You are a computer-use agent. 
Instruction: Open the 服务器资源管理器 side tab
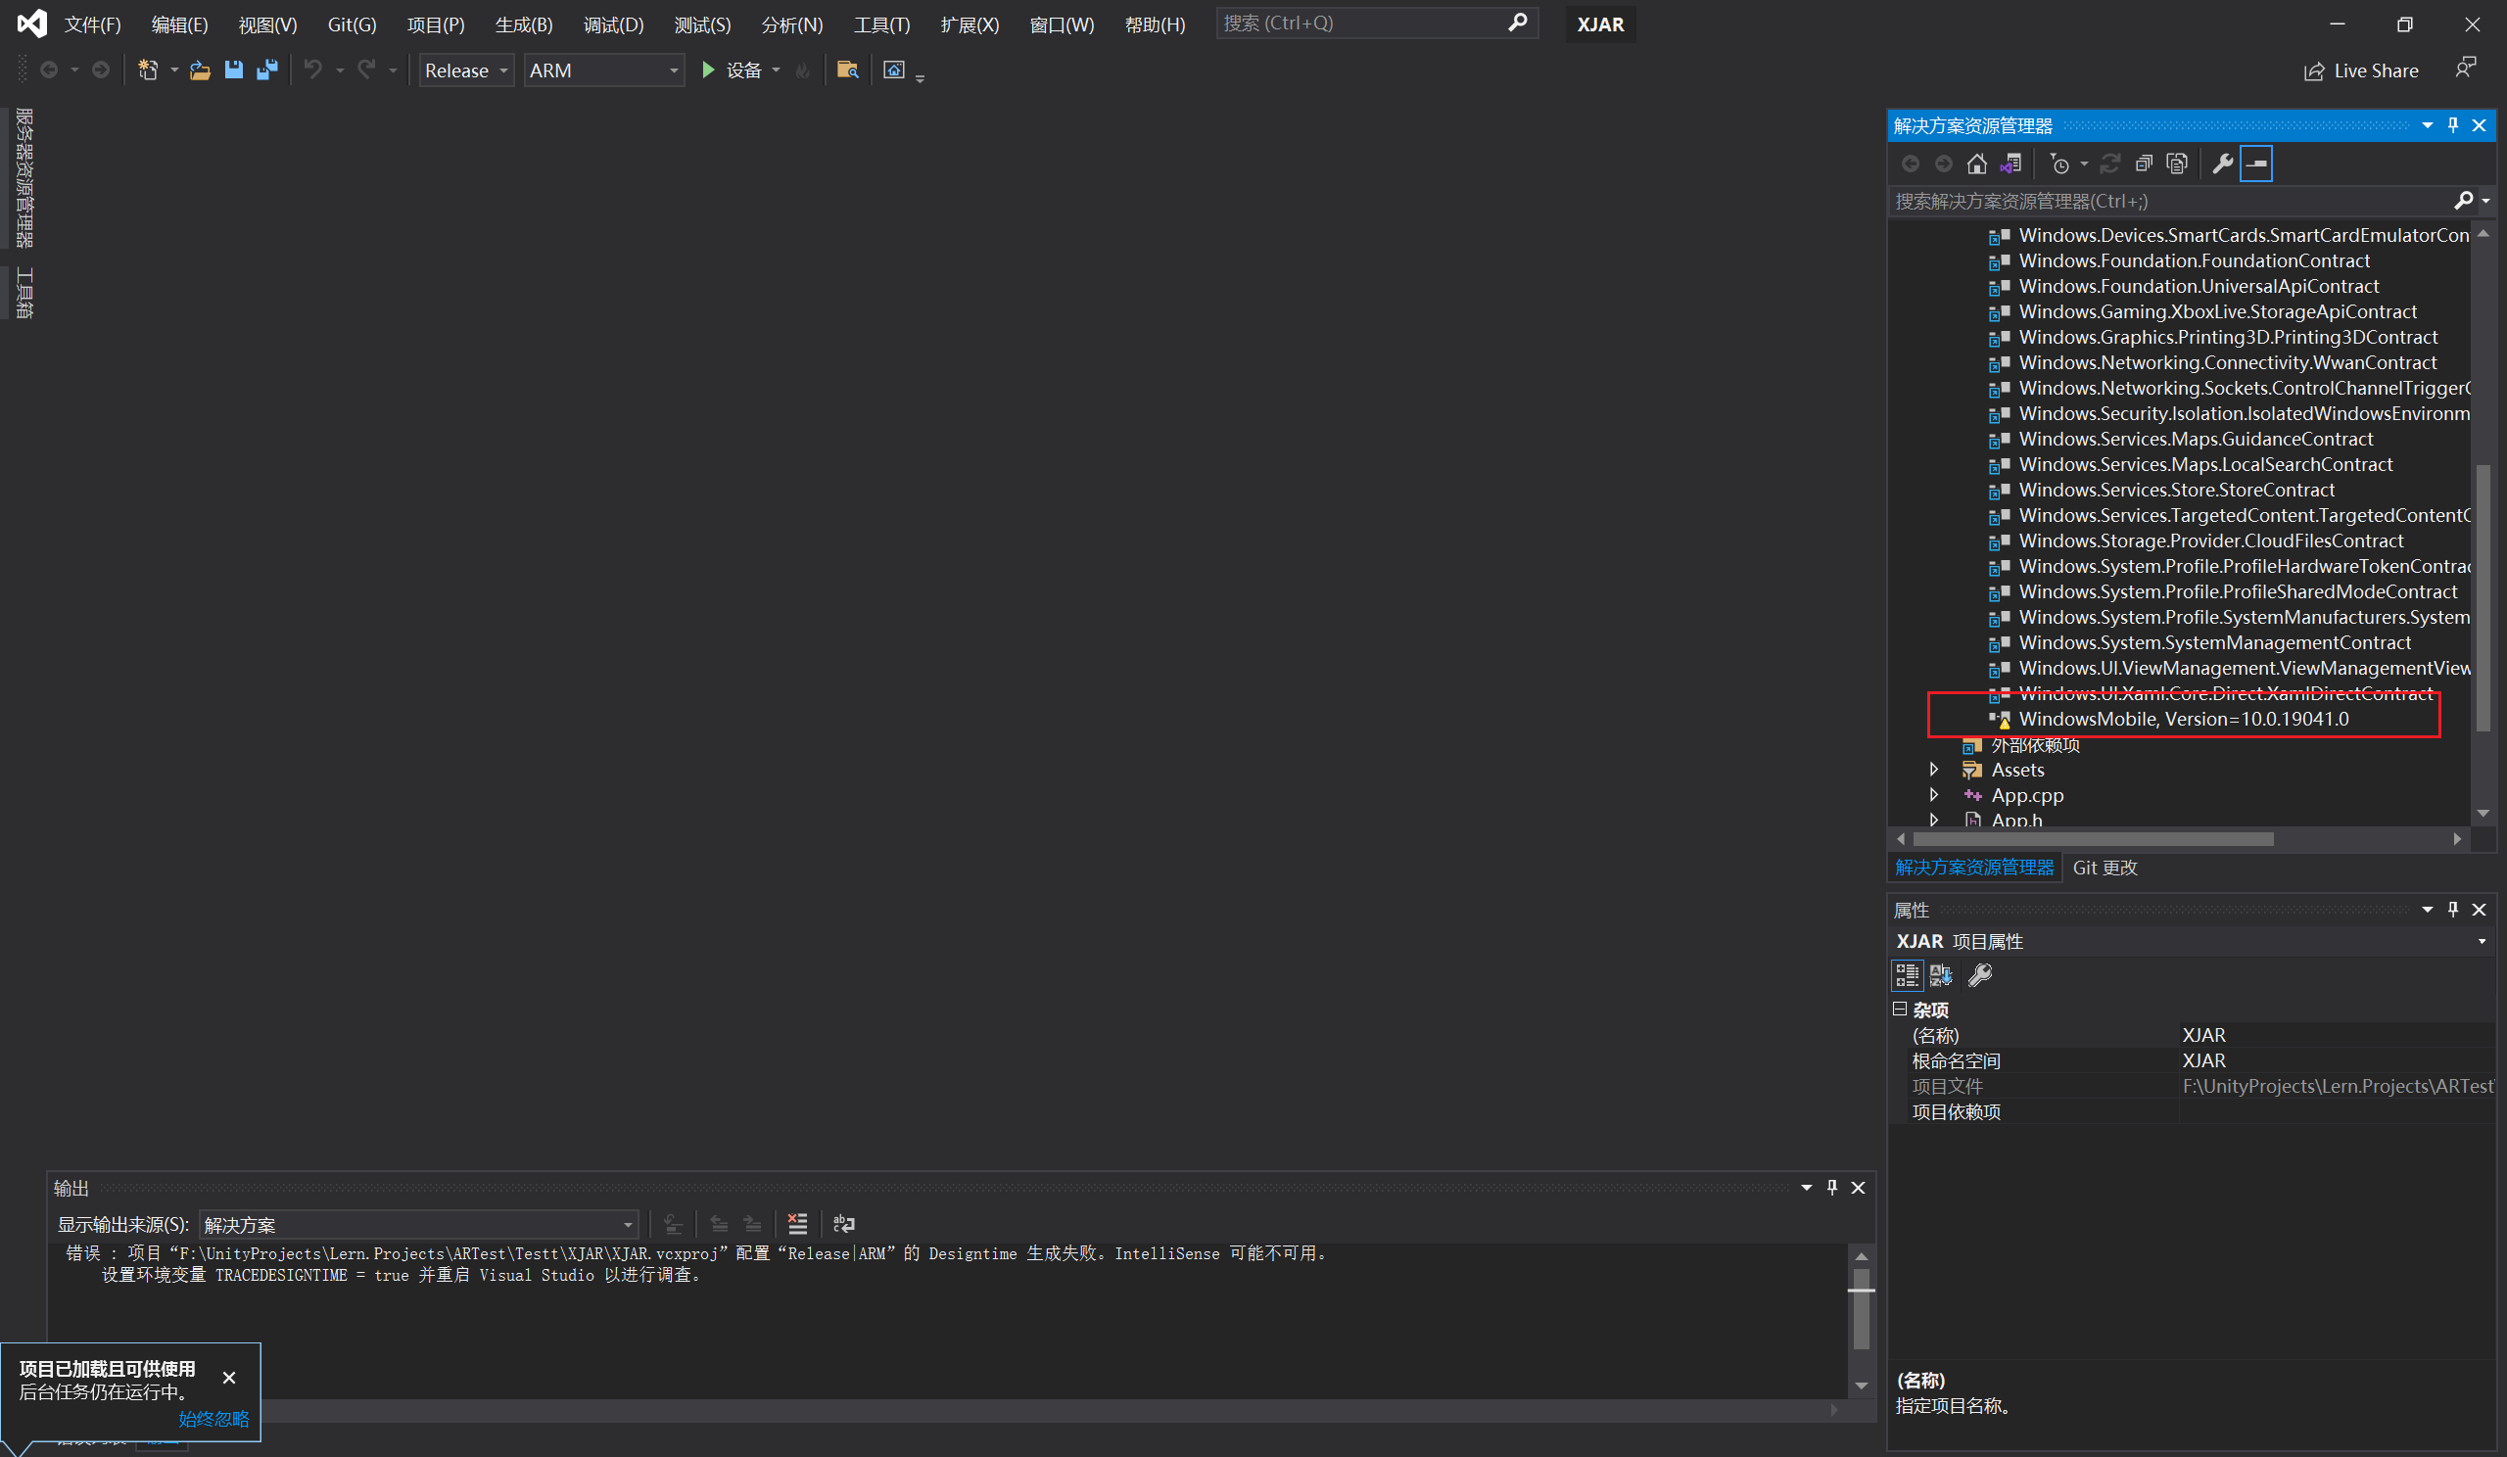coord(24,177)
